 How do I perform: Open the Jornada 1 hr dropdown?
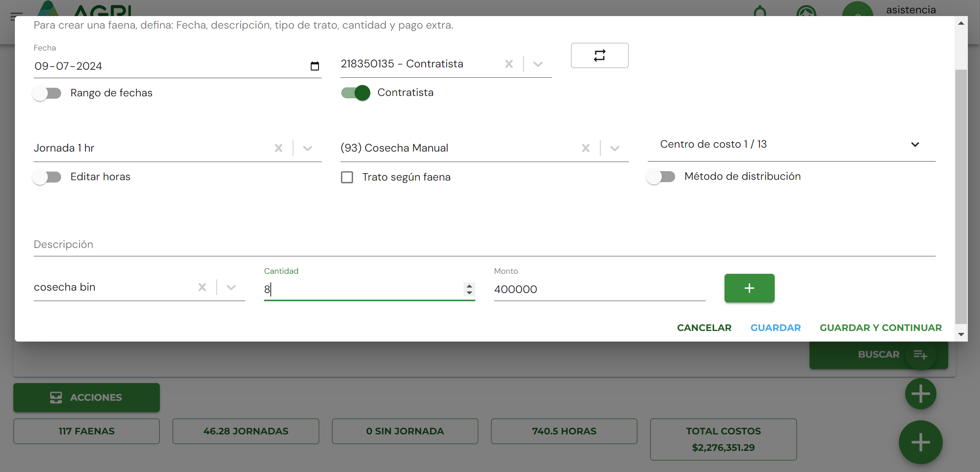click(x=308, y=148)
